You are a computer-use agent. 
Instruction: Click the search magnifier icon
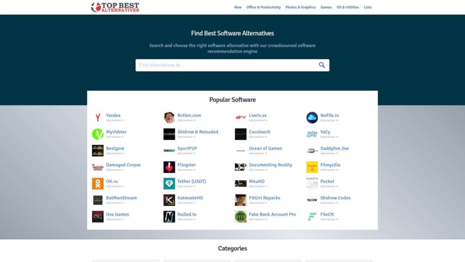[322, 65]
